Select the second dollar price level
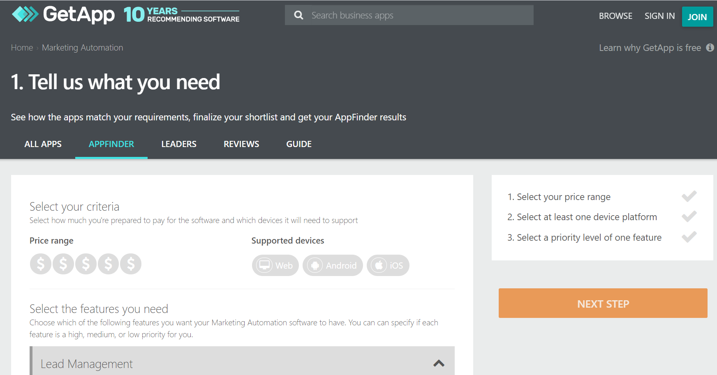The image size is (717, 375). 63,264
